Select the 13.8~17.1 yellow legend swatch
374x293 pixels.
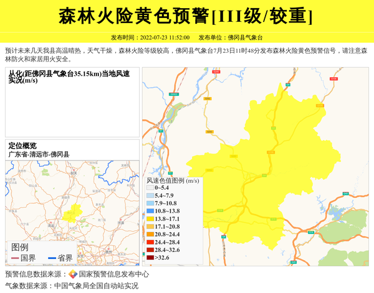pyautogui.click(x=150, y=219)
